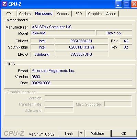Switch to the SPD tab

[x=79, y=14]
